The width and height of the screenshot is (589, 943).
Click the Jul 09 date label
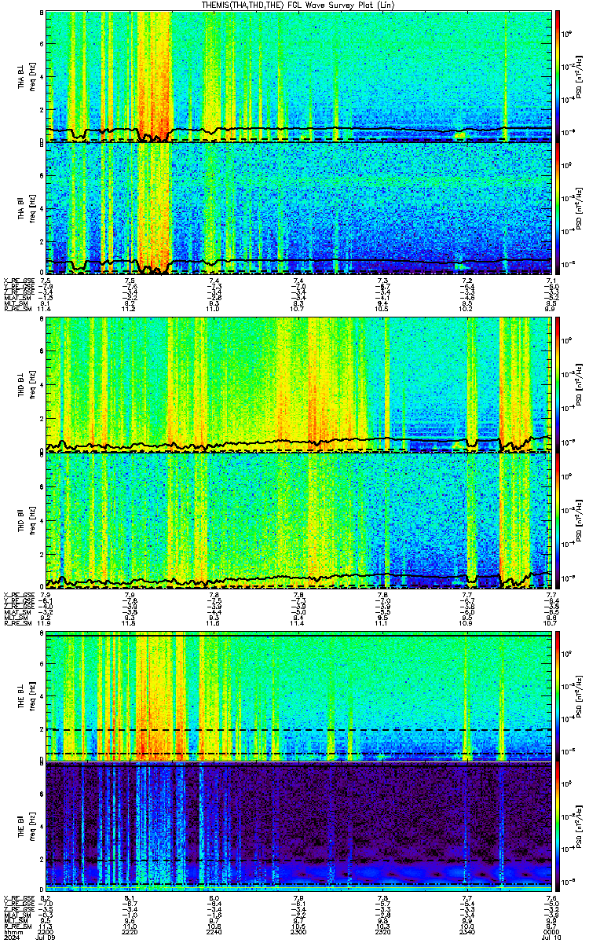(x=46, y=937)
